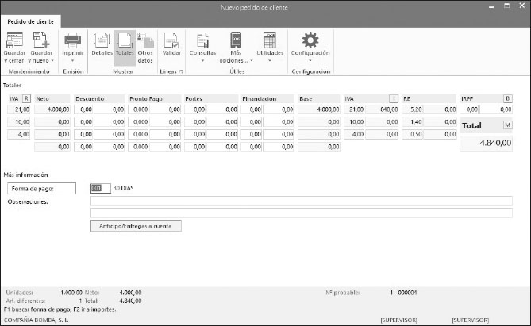Click the Guardar y nuevo icon
This screenshot has width=531, height=326.
[x=40, y=40]
